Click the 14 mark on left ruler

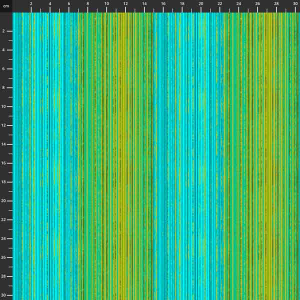4,144
